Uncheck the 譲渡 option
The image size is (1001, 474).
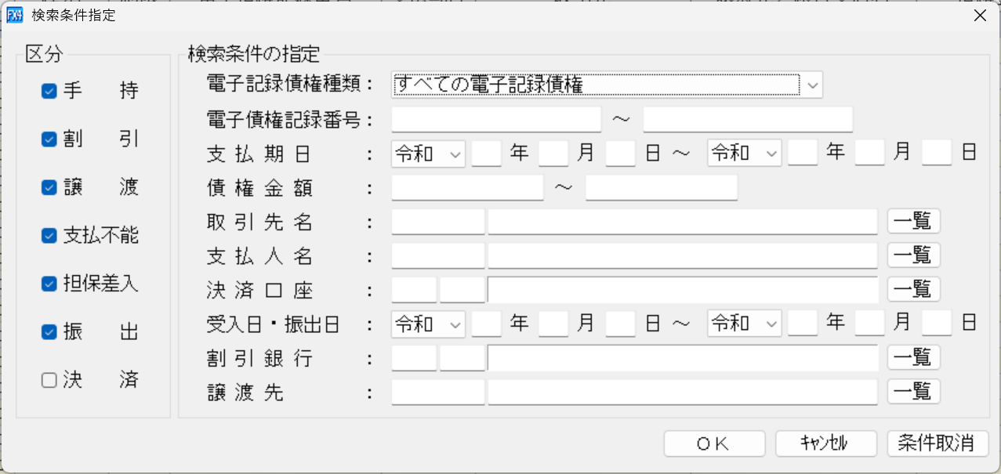point(49,186)
